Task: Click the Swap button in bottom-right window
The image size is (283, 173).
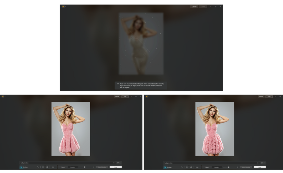Action: click(260, 167)
